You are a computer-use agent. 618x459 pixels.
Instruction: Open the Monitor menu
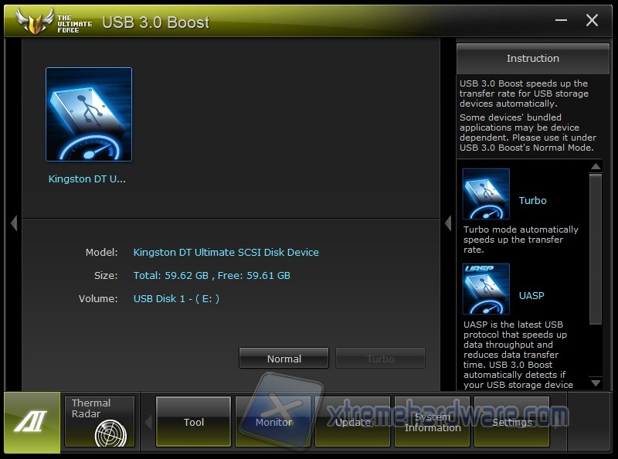point(273,422)
